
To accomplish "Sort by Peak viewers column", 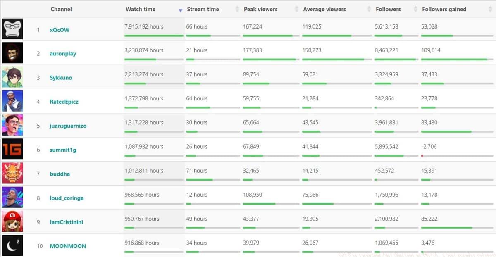I will point(260,9).
